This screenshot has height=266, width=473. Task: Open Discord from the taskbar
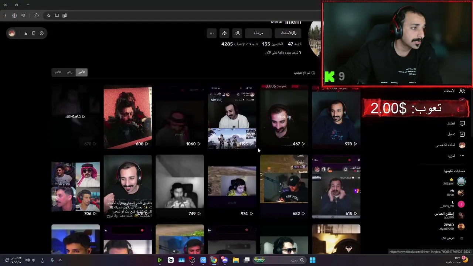225,260
